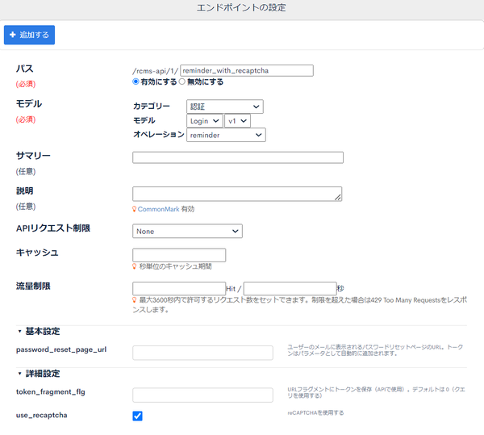Collapse the 基本設定 section
Screen dimensions: 484x435
pos(39,331)
